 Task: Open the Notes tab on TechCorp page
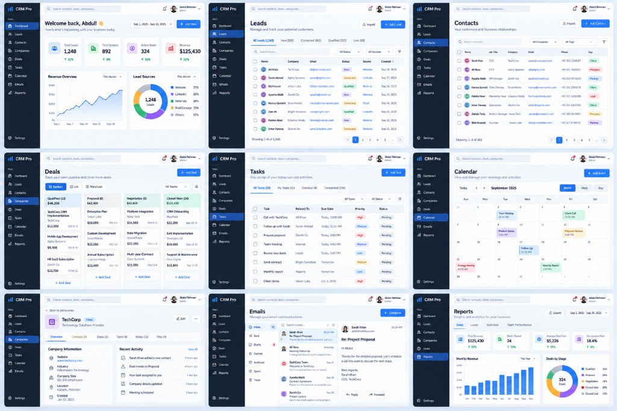(142, 337)
